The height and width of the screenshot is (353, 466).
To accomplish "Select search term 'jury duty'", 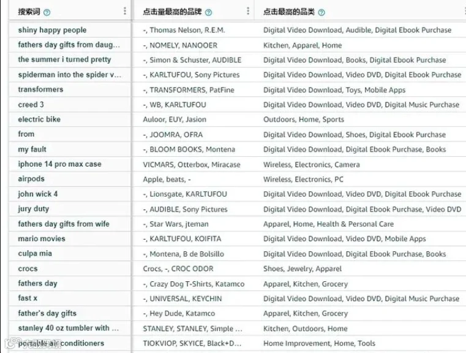I will 34,209.
